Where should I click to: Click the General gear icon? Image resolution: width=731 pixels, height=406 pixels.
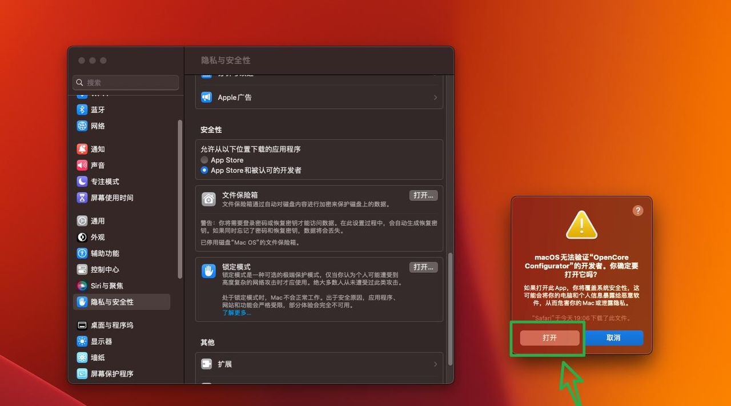click(82, 221)
